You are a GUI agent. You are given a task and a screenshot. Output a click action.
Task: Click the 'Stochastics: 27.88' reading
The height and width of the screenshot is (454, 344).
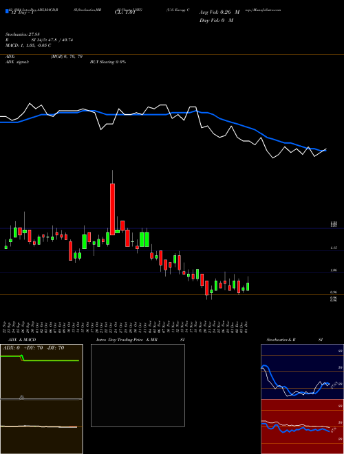tap(22, 34)
